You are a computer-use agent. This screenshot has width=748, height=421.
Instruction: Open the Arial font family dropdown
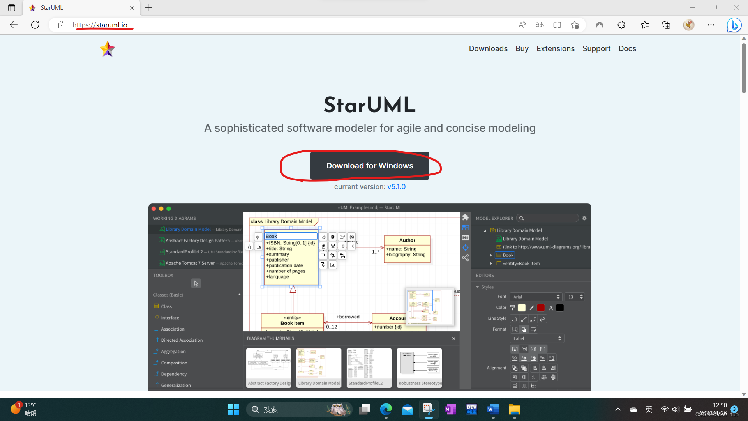pos(536,297)
